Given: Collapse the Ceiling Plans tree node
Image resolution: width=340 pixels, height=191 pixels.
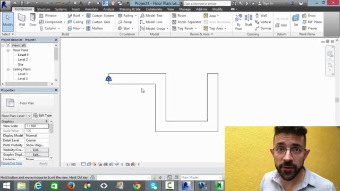Looking at the screenshot, I should pyautogui.click(x=8, y=70).
